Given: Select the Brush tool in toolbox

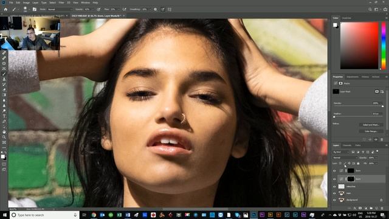Looking at the screenshot, I should click(x=4, y=74).
